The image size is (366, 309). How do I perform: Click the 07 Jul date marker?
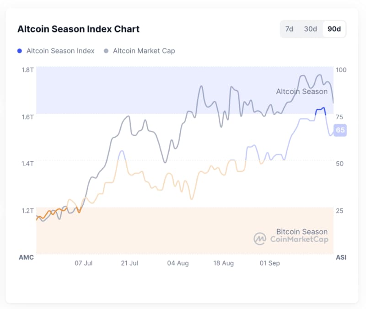[83, 263]
